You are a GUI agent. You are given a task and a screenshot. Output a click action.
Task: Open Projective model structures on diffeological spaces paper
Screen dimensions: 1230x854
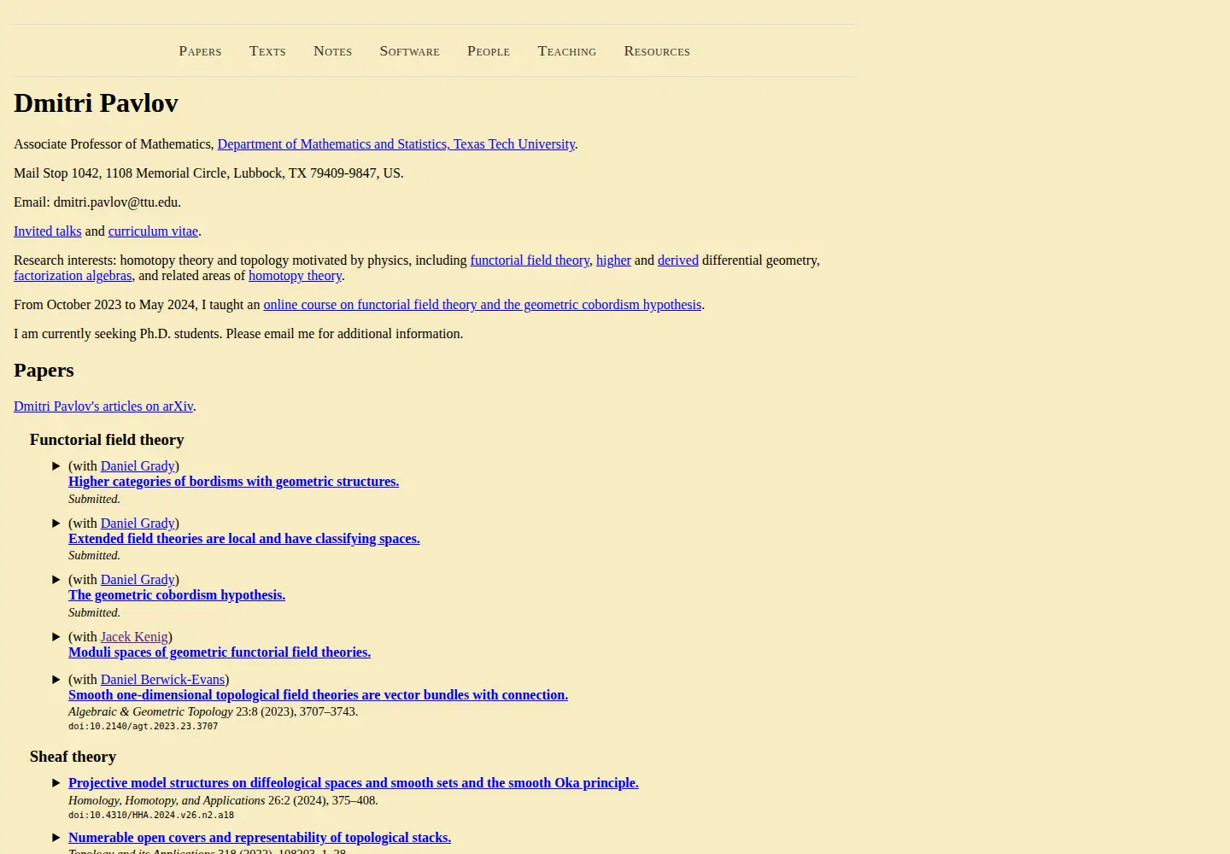click(x=354, y=783)
